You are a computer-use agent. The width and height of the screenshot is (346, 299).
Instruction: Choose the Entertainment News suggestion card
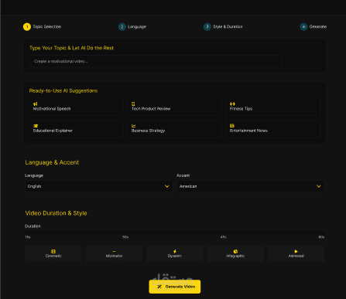point(273,128)
